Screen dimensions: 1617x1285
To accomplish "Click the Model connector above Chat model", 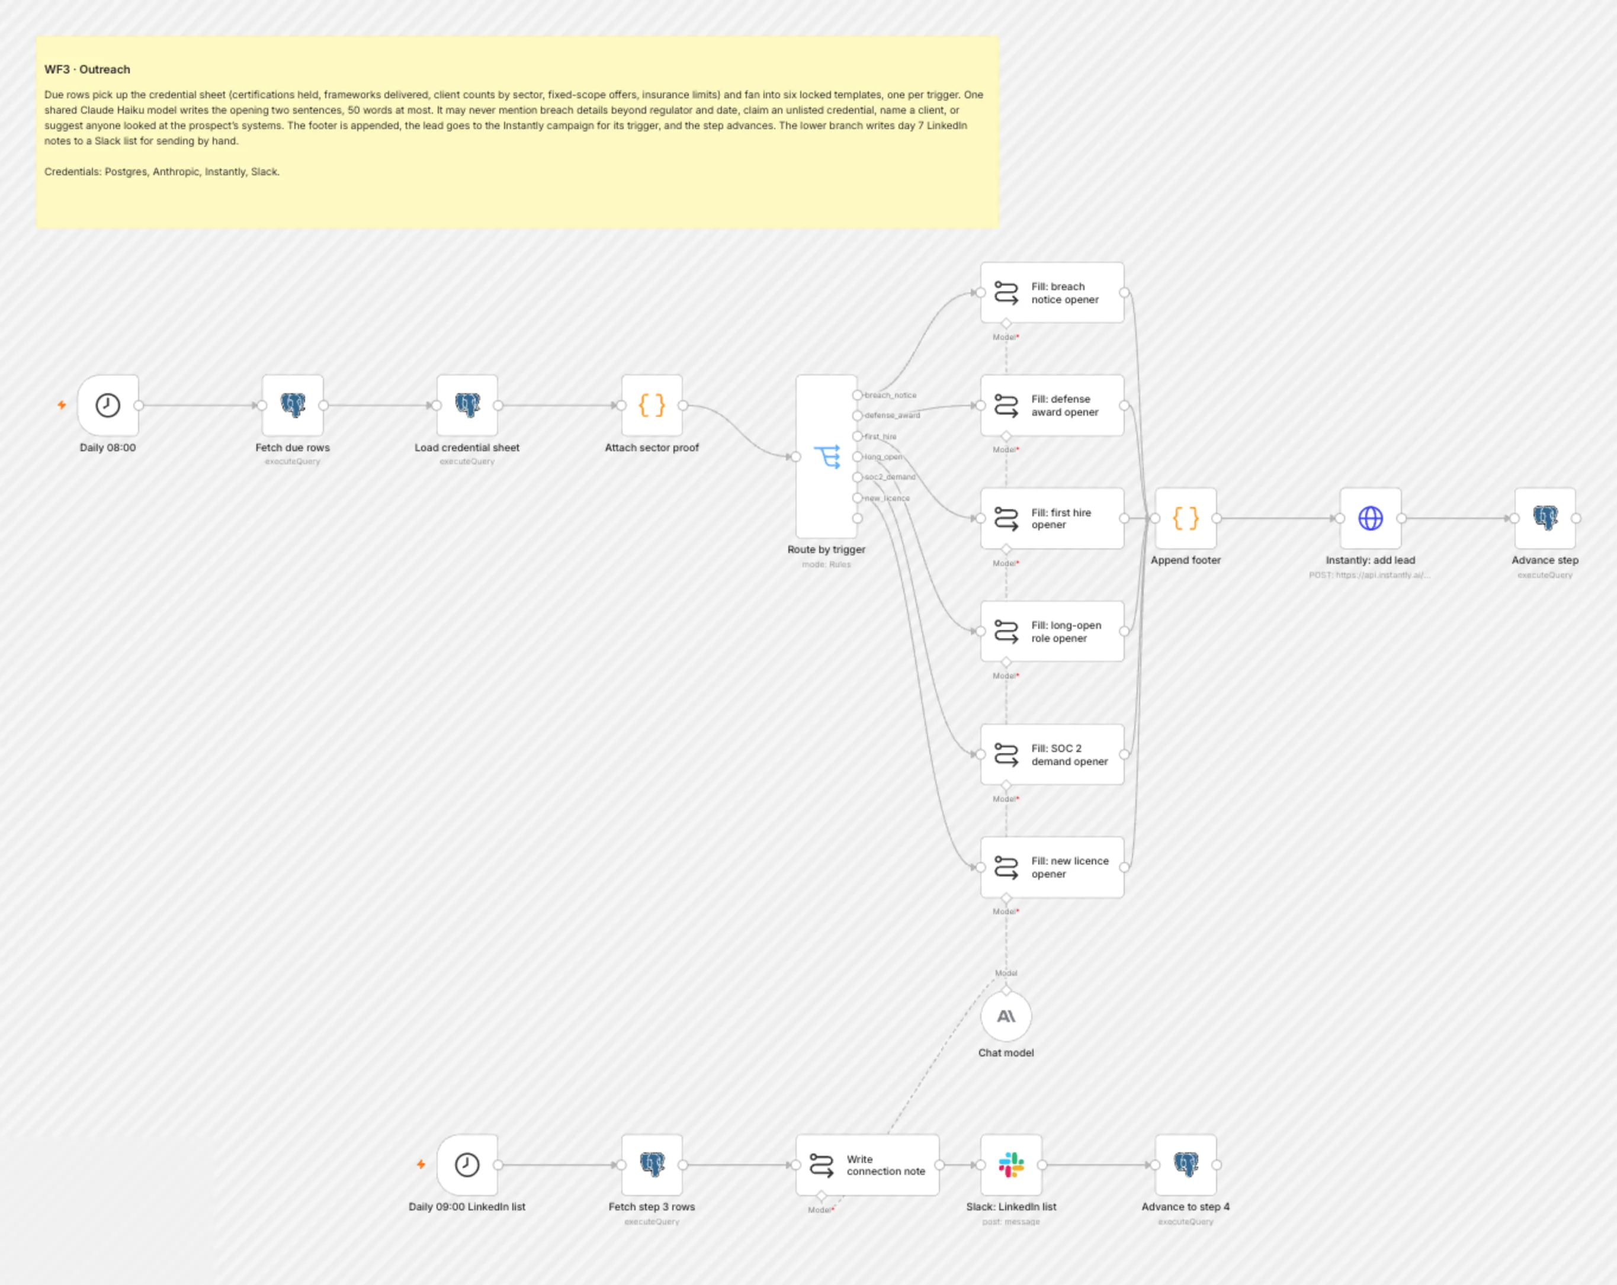I will click(x=1006, y=990).
